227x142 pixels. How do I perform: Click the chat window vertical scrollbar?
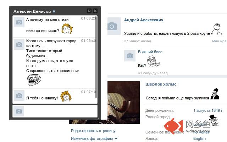coord(96,58)
